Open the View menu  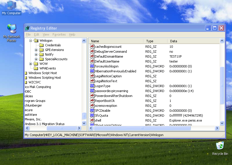click(46, 34)
